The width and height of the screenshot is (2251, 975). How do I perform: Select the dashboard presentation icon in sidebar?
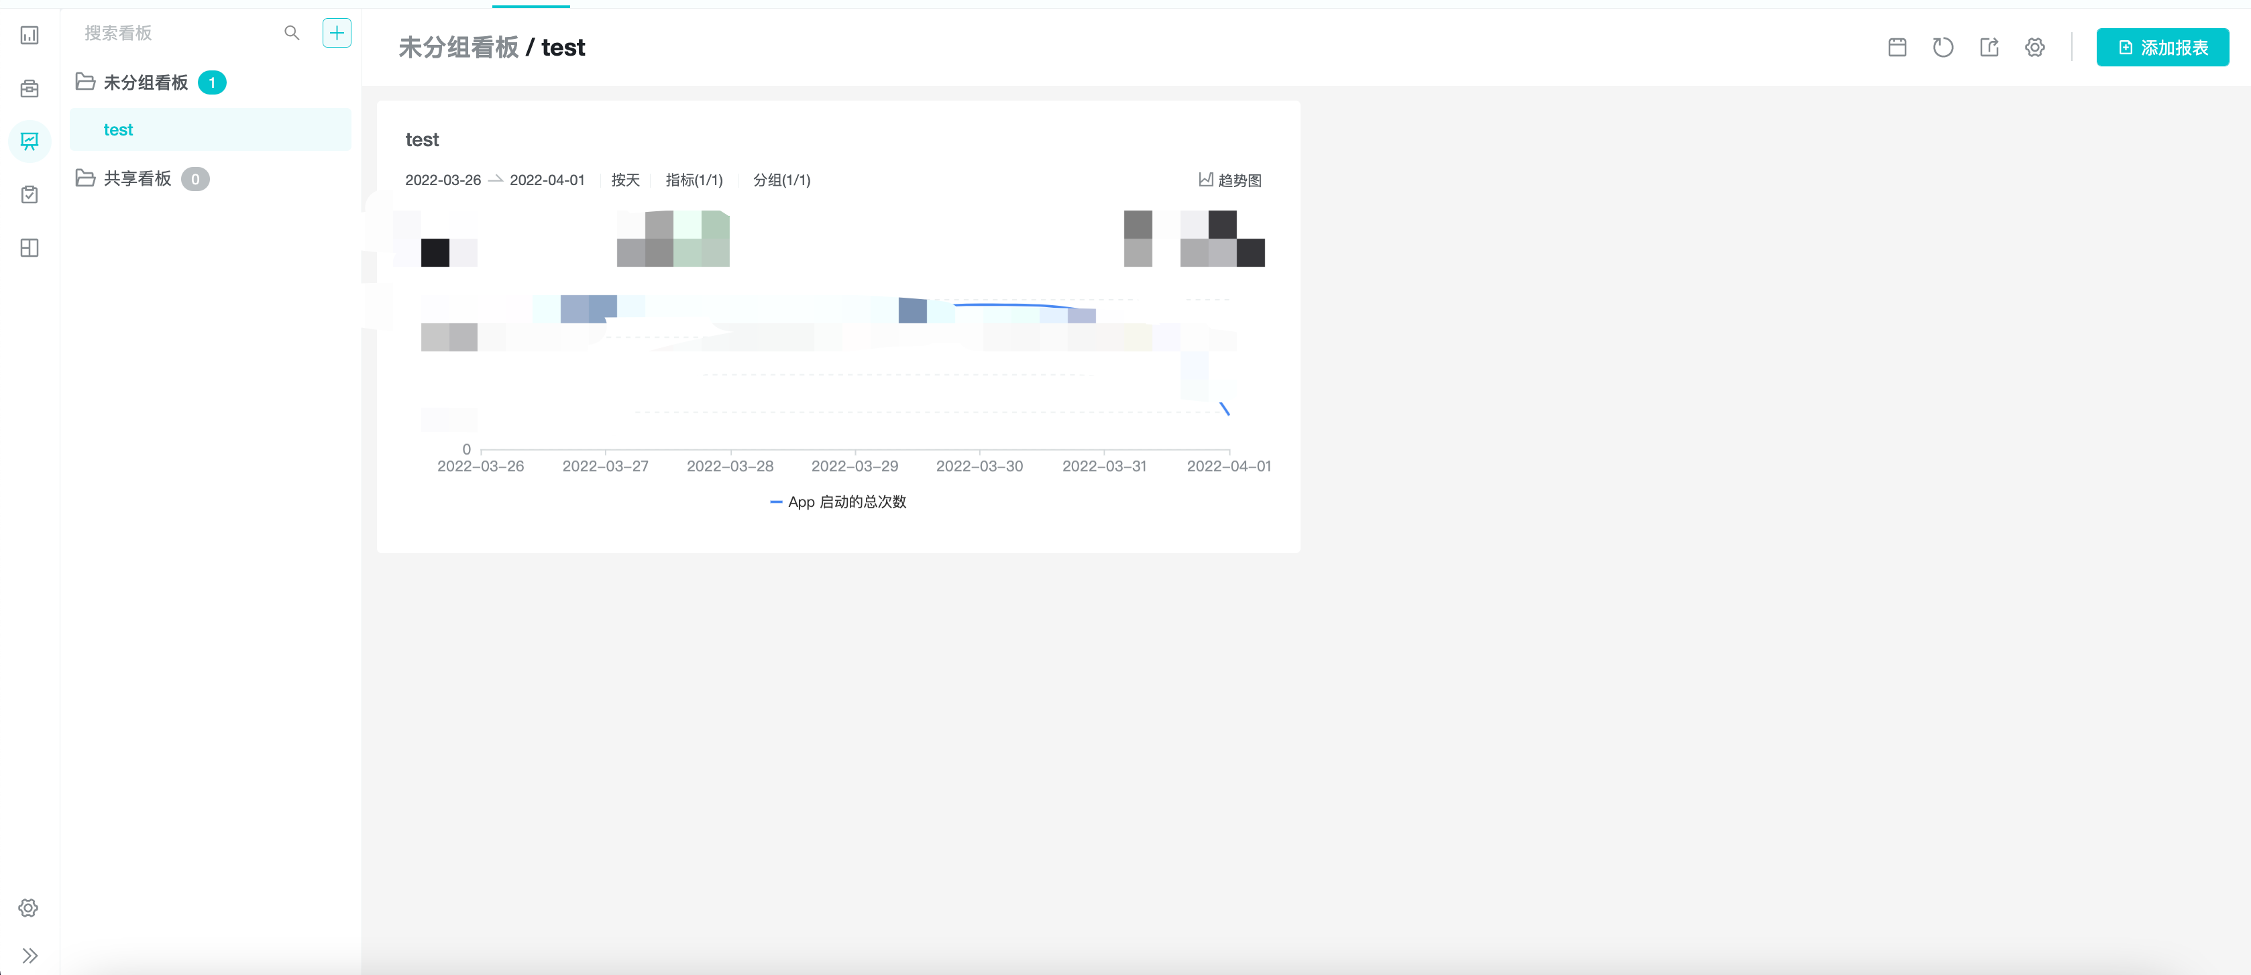29,141
